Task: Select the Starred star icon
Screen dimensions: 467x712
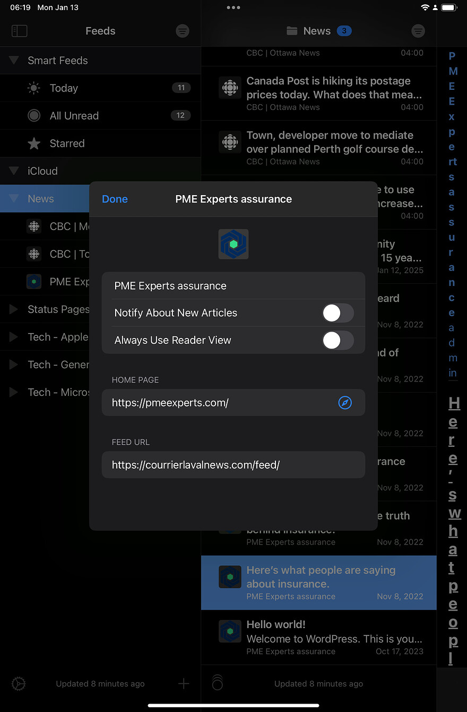Action: (34, 143)
